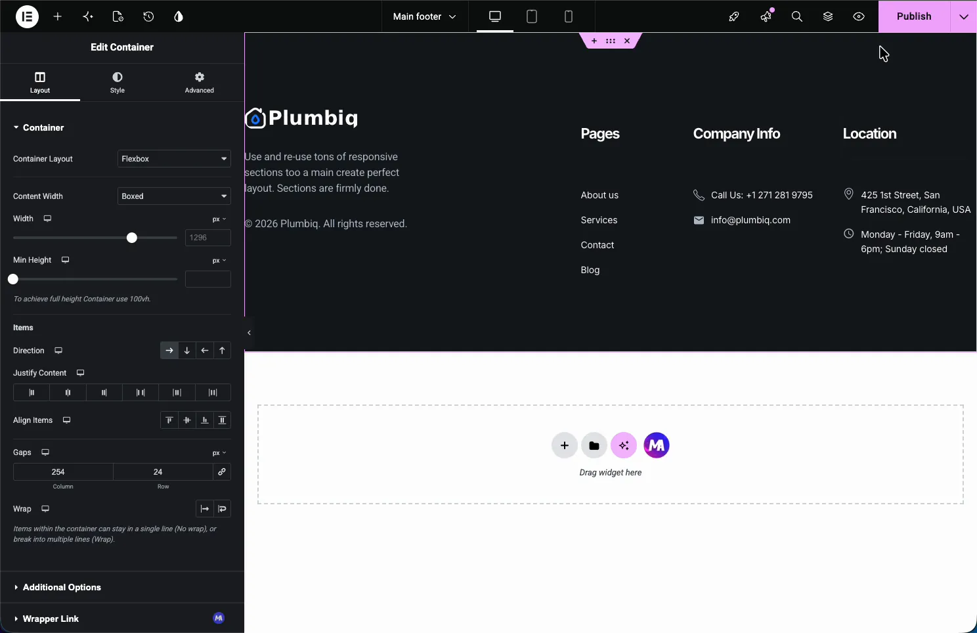
Task: Click the Min Height value input
Action: pos(208,279)
